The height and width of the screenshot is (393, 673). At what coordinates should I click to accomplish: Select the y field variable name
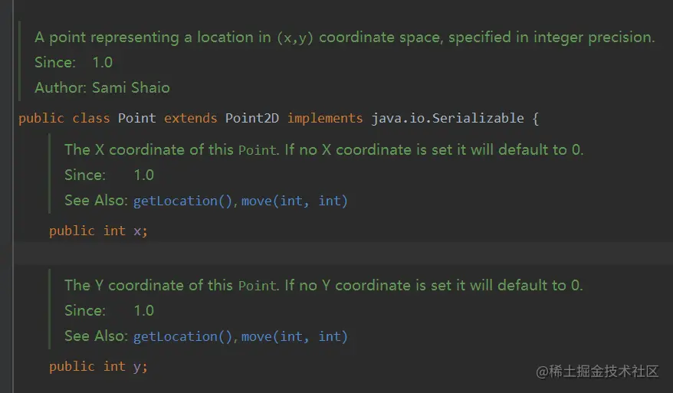(137, 367)
